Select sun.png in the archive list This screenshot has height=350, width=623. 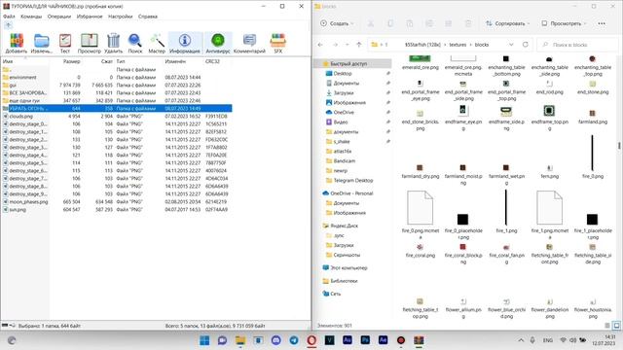18,210
